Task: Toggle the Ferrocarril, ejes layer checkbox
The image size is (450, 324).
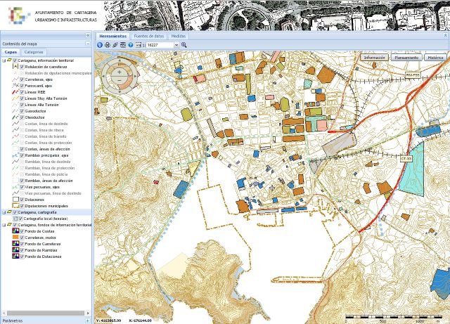Action: 22,86
